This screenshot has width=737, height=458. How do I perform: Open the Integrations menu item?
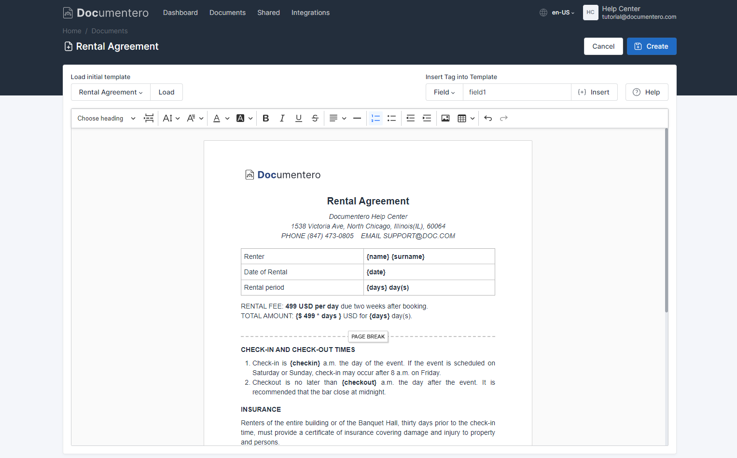click(x=310, y=13)
